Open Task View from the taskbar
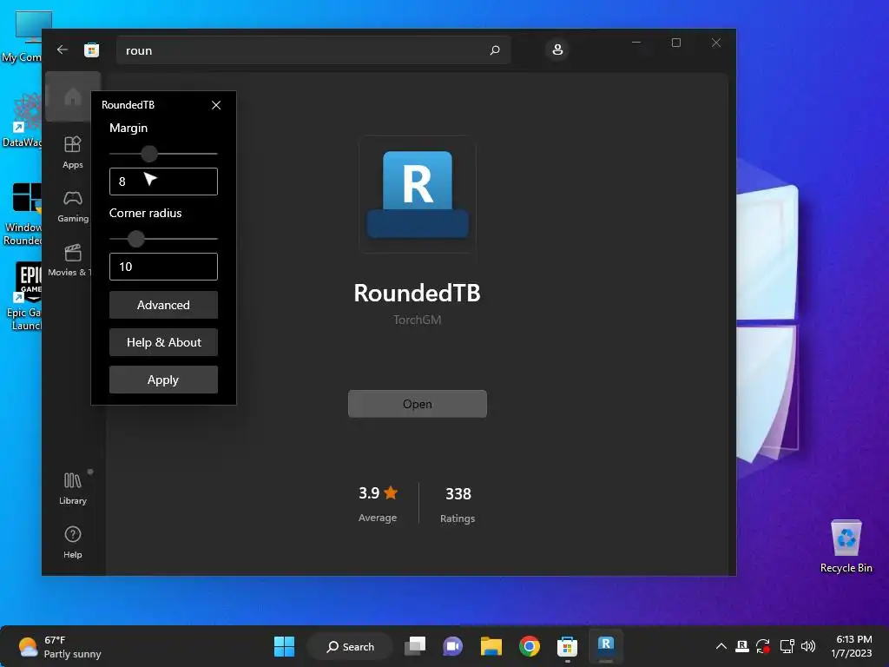This screenshot has width=889, height=667. pos(415,646)
